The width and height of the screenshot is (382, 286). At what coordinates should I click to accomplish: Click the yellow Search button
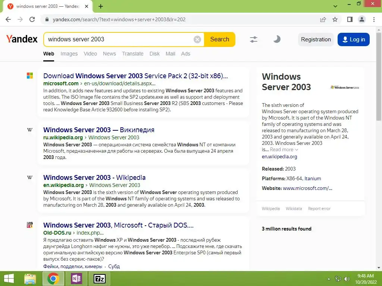(x=220, y=39)
